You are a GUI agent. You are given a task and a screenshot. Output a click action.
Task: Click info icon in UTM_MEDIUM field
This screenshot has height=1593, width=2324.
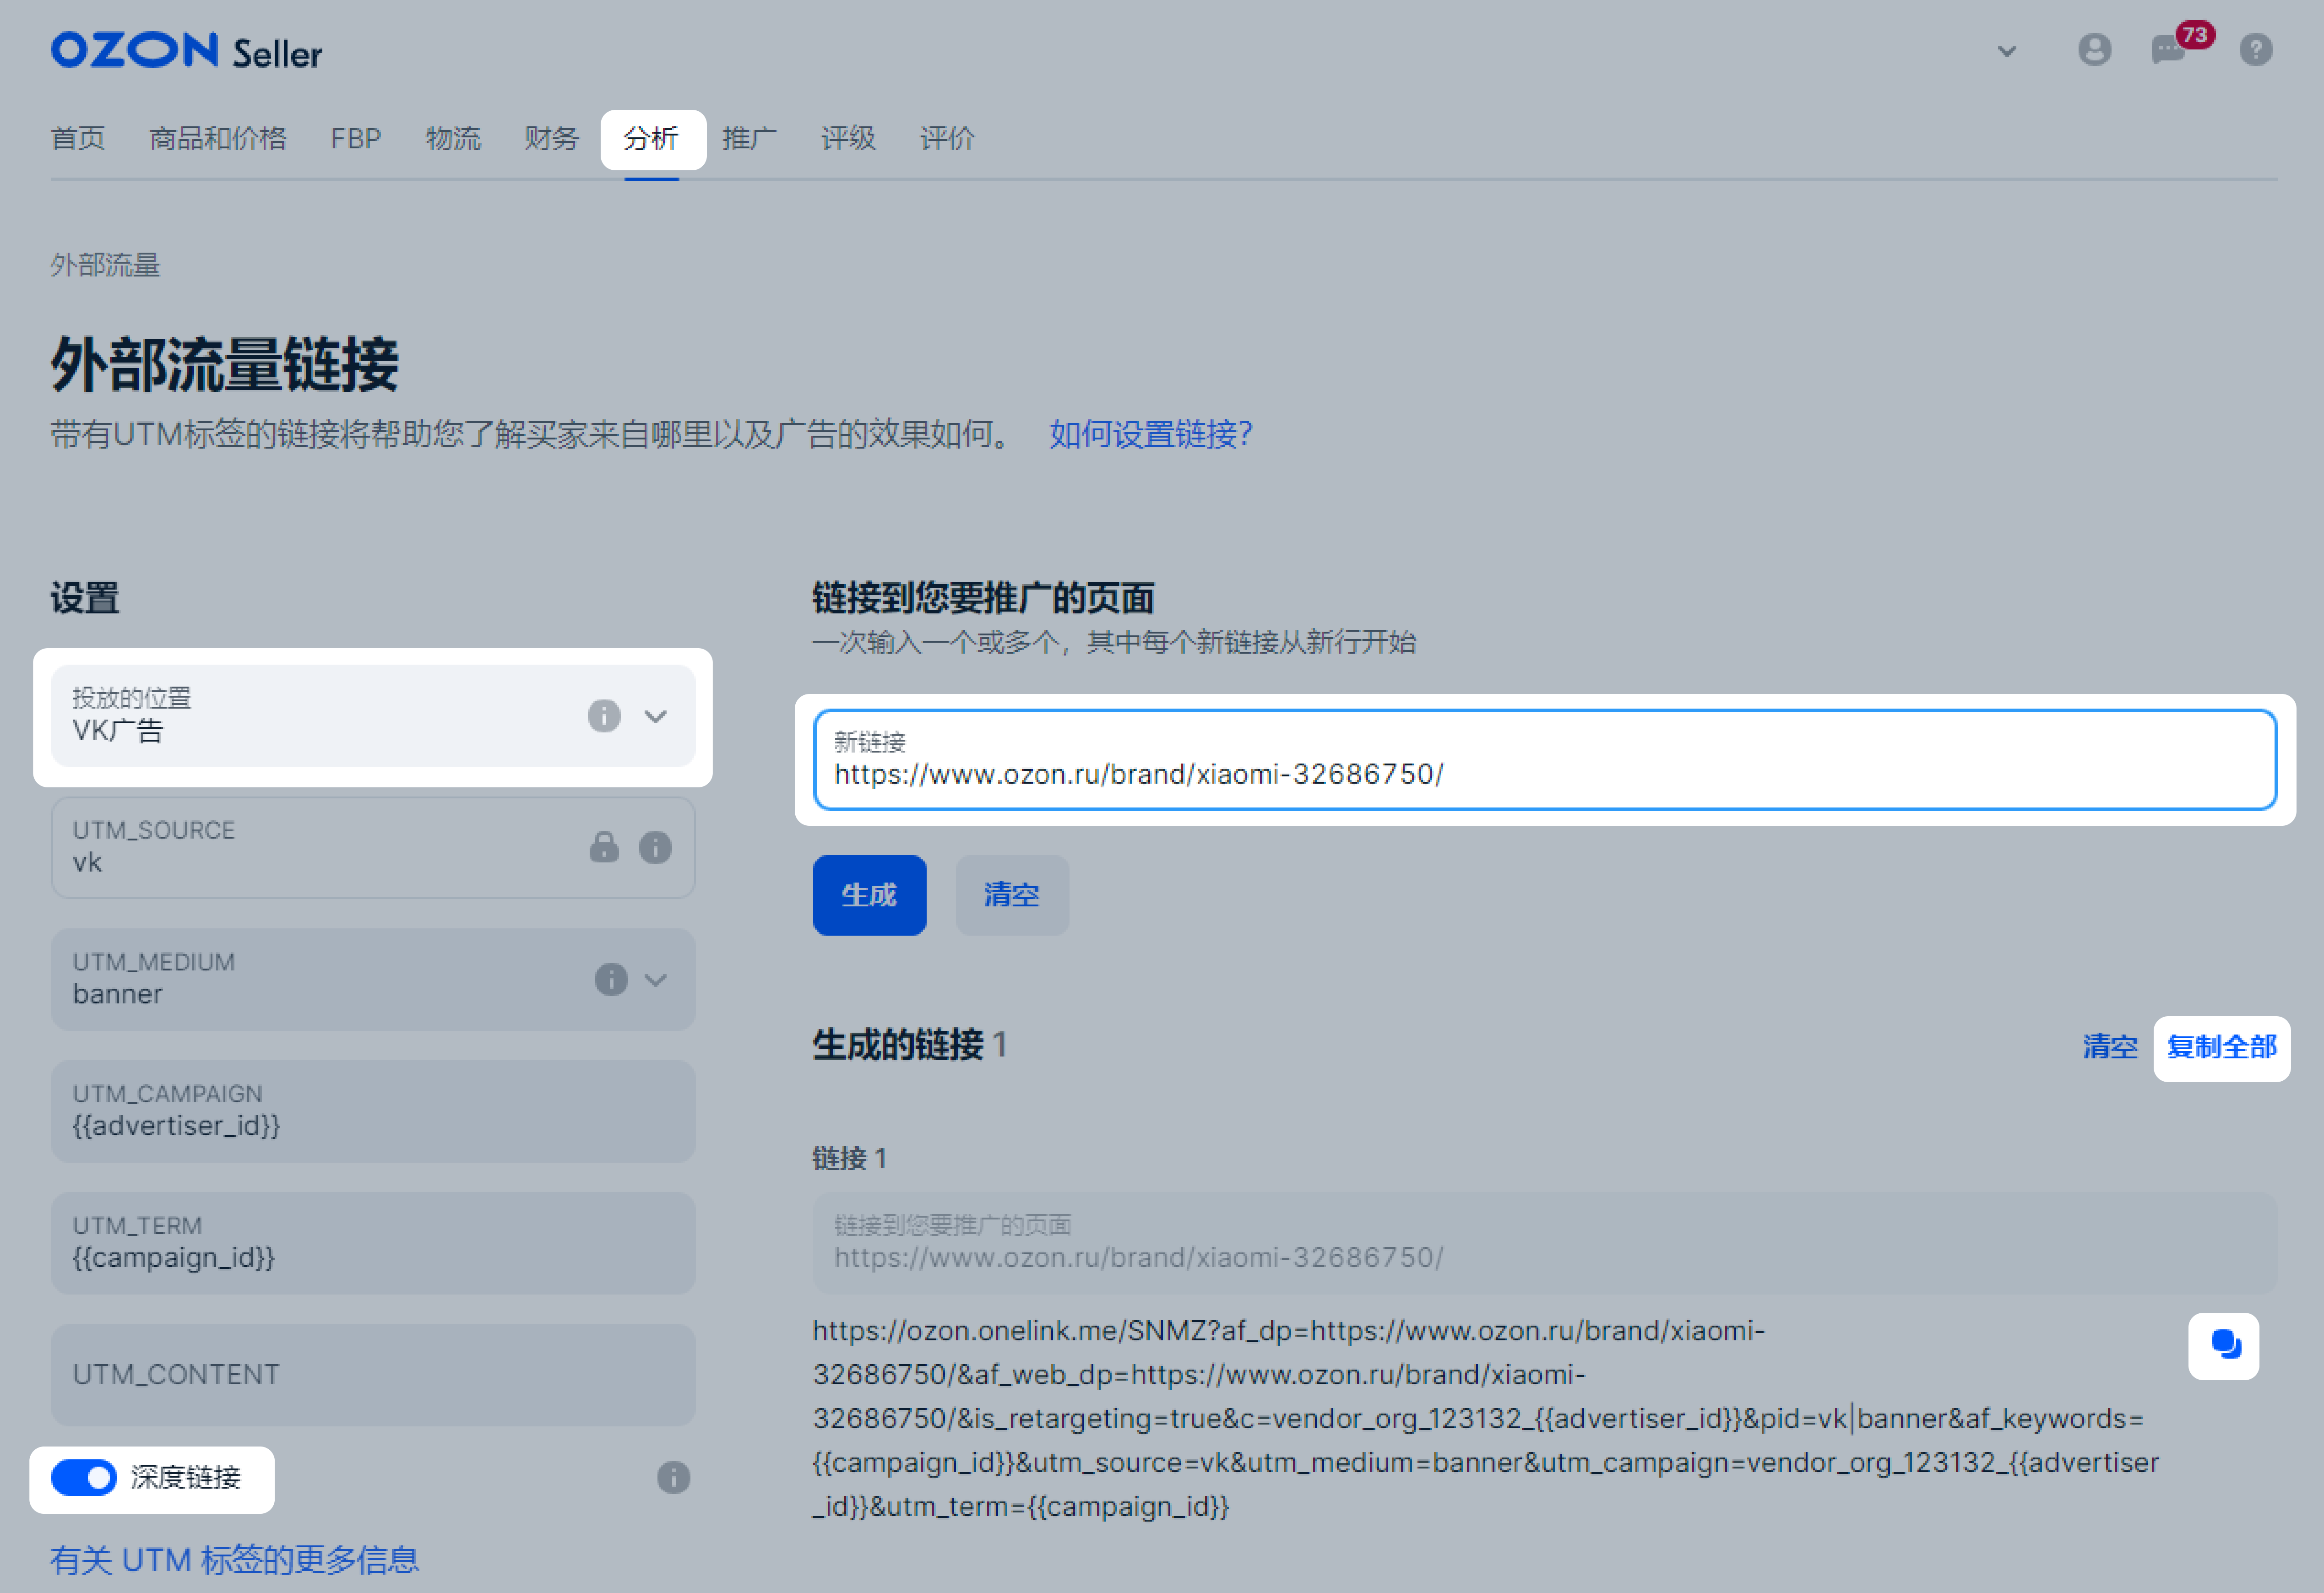[x=611, y=980]
